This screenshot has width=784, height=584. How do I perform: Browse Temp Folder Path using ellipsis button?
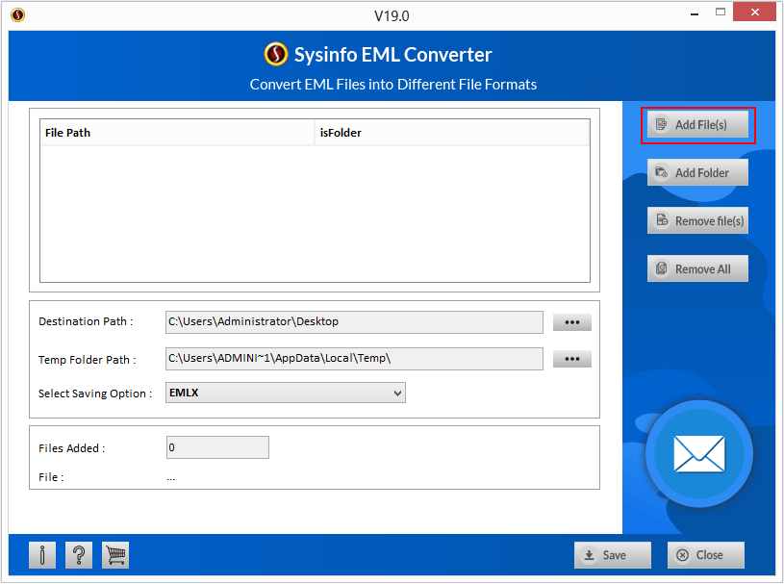point(571,358)
